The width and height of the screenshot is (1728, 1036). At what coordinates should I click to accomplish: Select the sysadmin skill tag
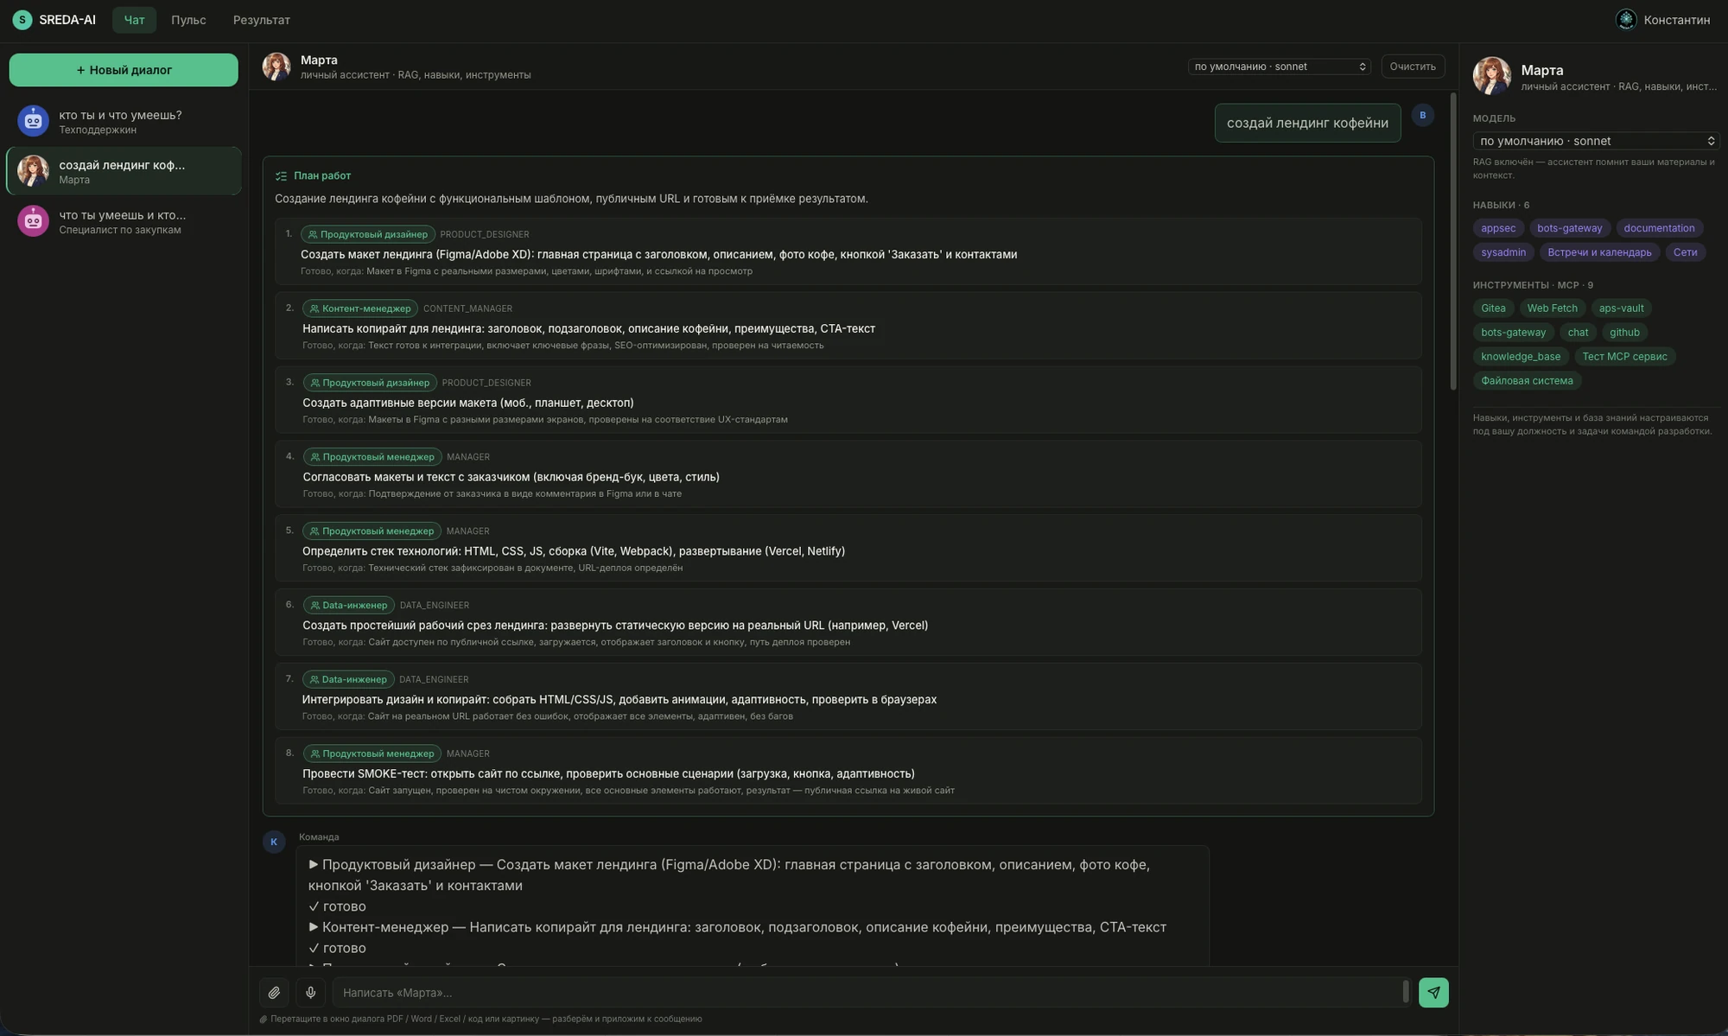pos(1503,252)
